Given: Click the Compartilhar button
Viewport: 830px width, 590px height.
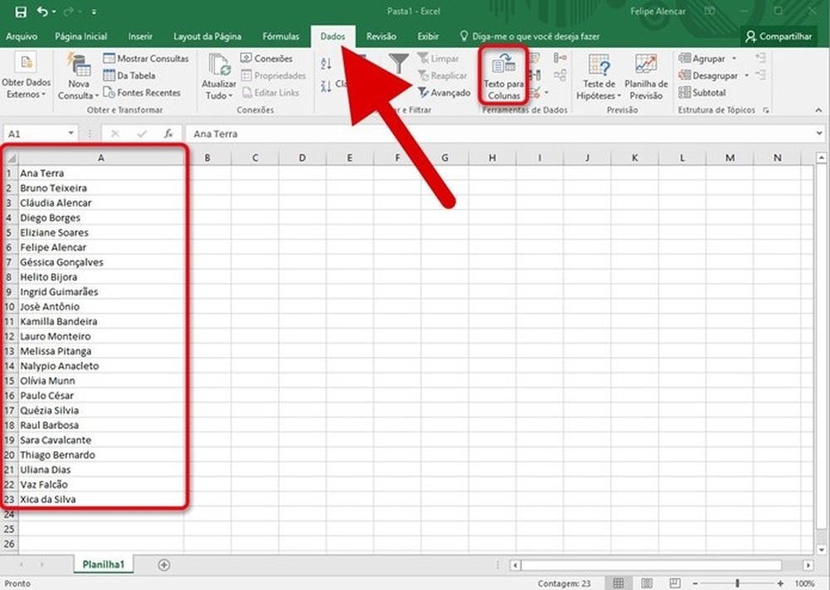Looking at the screenshot, I should (779, 36).
